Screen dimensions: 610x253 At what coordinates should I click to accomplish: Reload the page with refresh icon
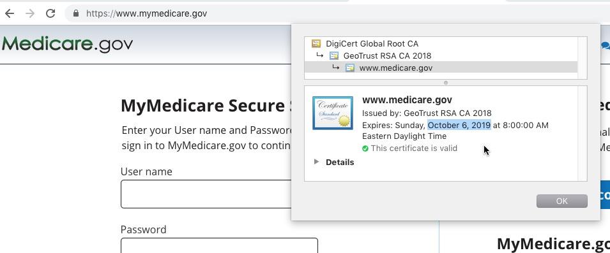pos(50,13)
